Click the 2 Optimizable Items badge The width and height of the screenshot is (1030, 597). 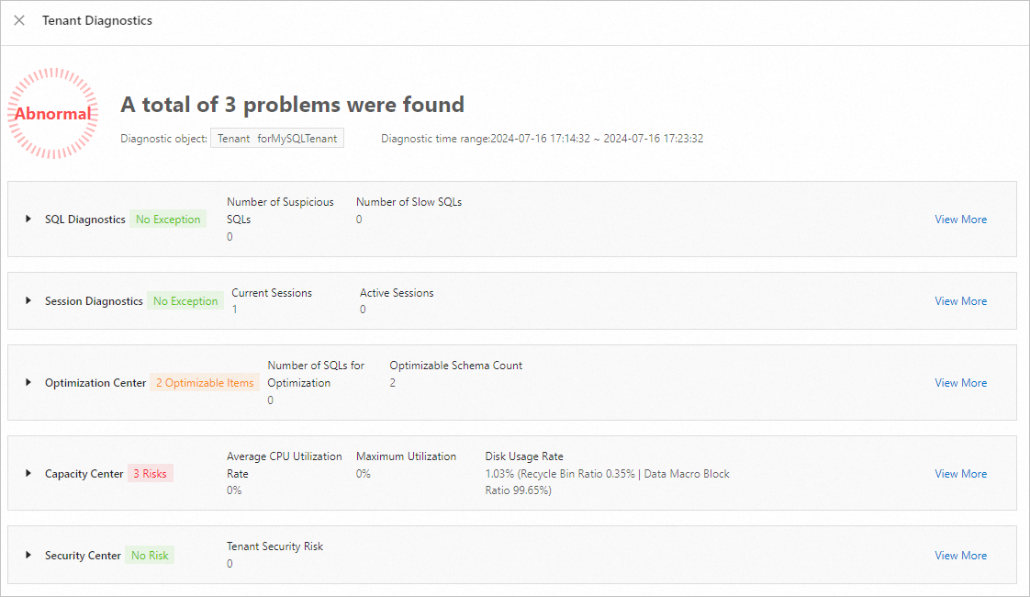coord(205,383)
